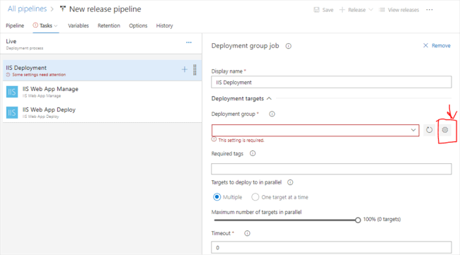
Task: Choose One target at a time
Action: pyautogui.click(x=255, y=197)
